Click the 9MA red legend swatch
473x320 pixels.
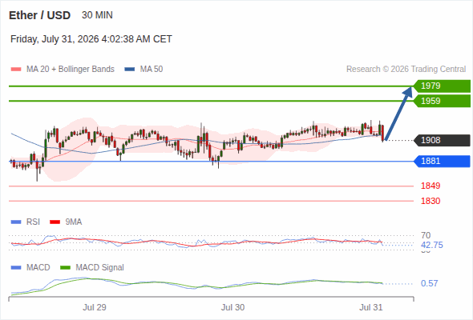pyautogui.click(x=55, y=222)
